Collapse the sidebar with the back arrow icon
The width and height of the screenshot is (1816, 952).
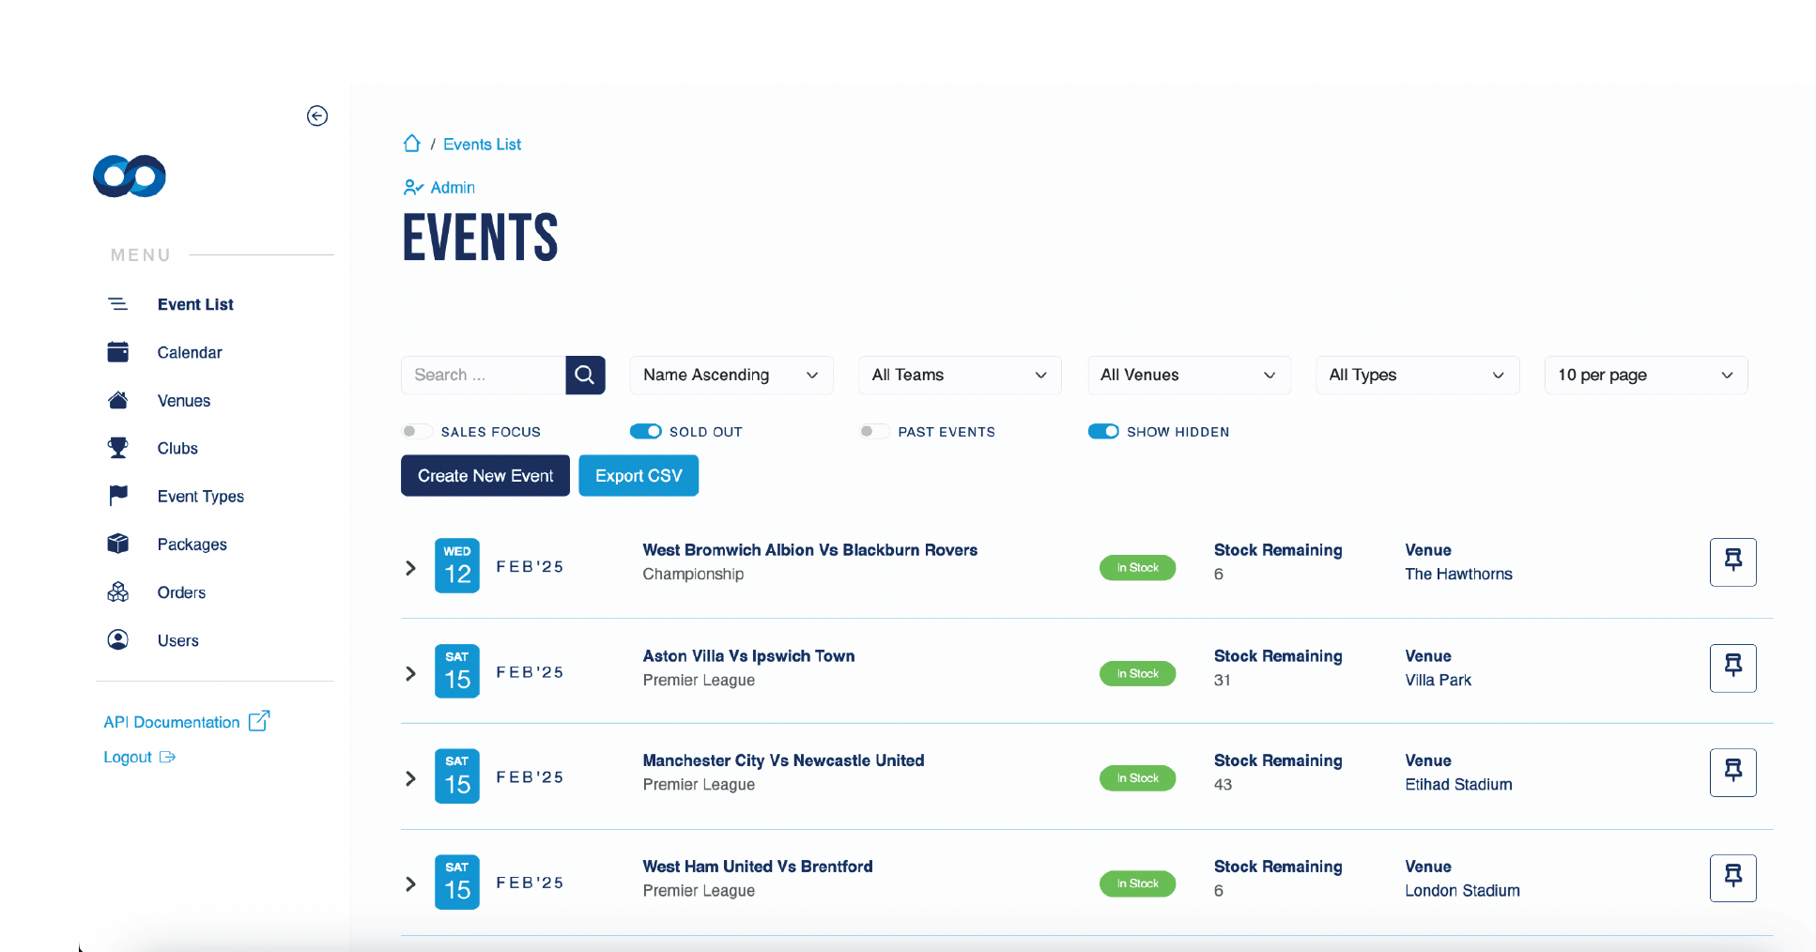click(x=317, y=115)
